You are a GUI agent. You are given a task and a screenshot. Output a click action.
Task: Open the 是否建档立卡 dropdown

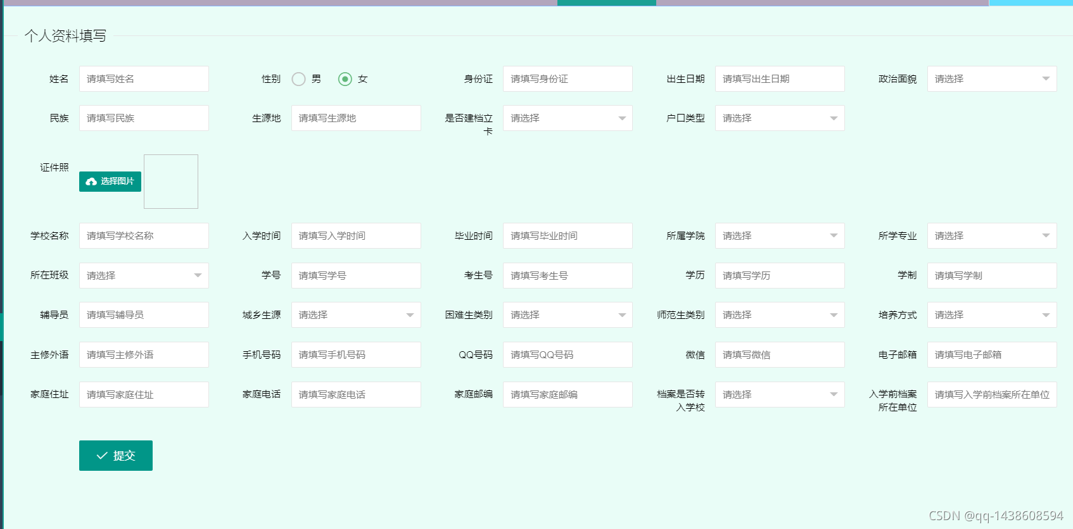568,118
